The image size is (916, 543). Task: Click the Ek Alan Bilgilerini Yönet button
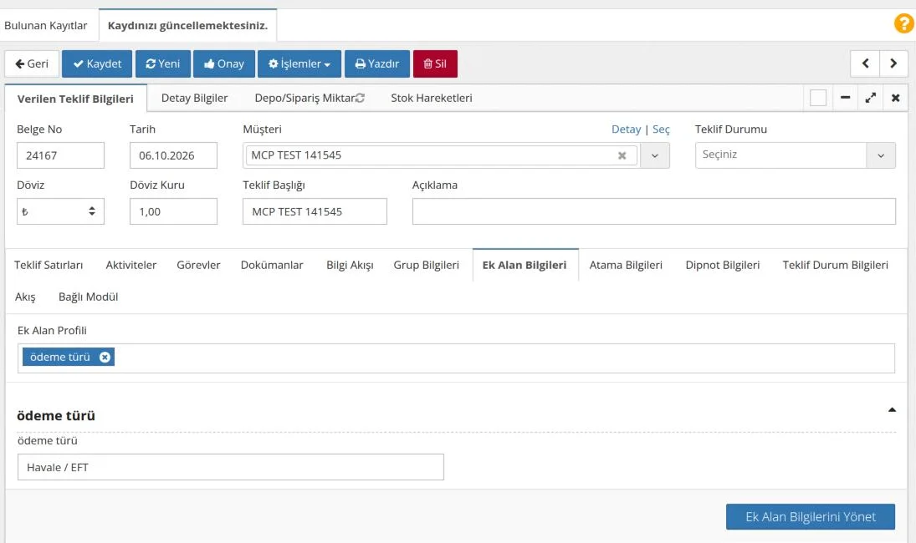click(811, 517)
